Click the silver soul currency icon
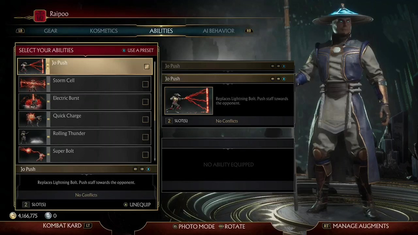The height and width of the screenshot is (235, 418). 48,215
